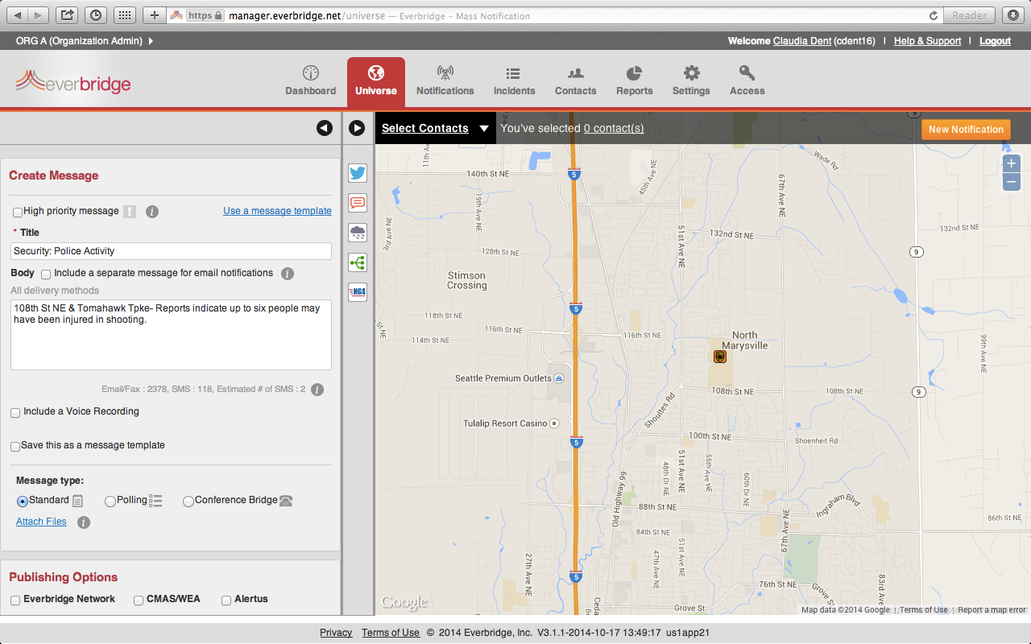1031x644 pixels.
Task: Click the browser forward button
Action: pos(39,14)
